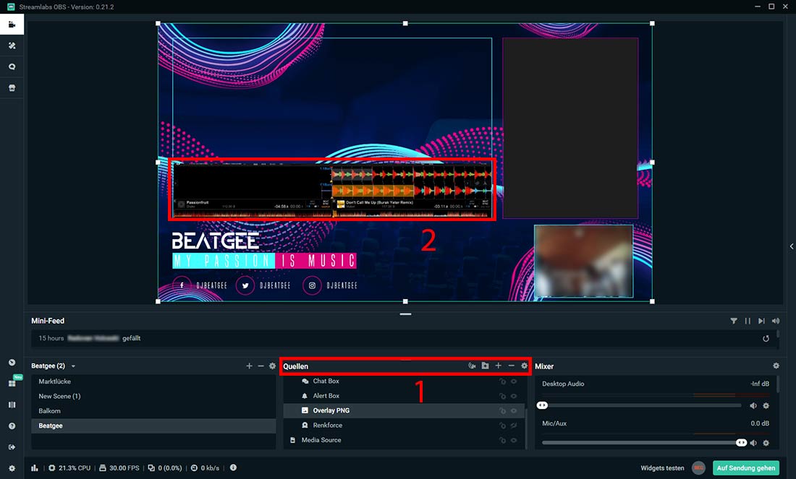Click the studio mode icon in lower sidebar
Image resolution: width=796 pixels, height=479 pixels.
(x=12, y=363)
